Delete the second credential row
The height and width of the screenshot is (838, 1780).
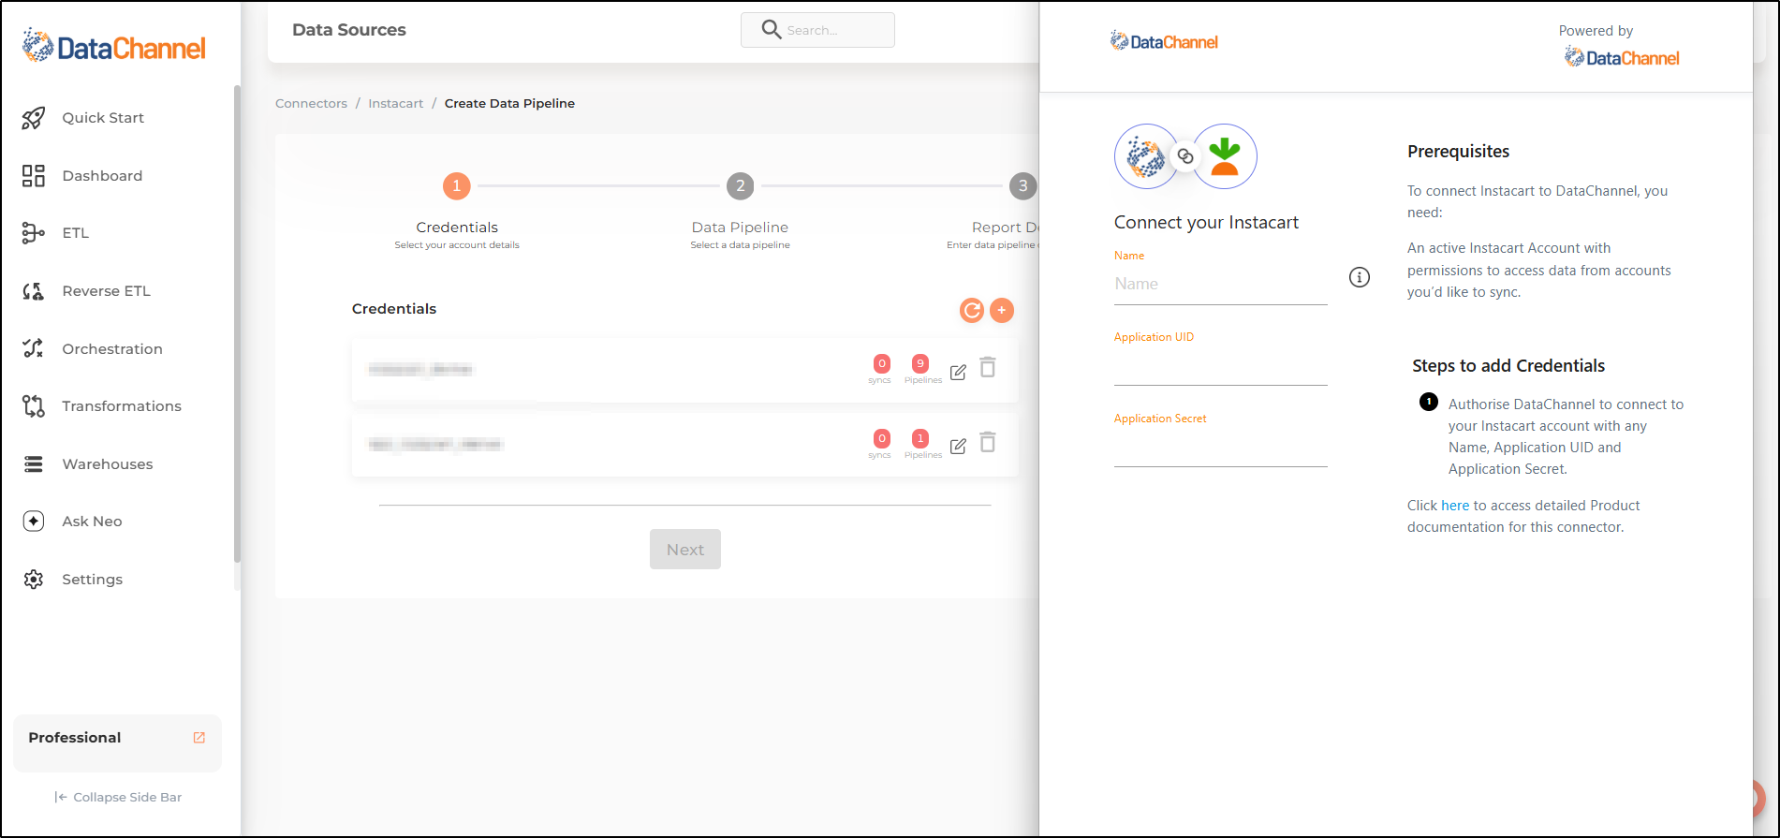(x=988, y=442)
